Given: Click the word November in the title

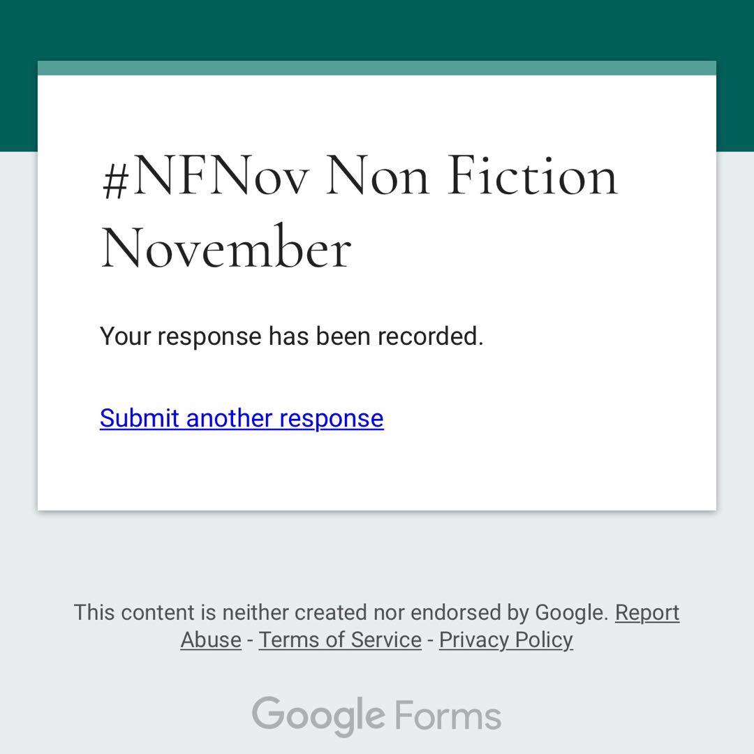Looking at the screenshot, I should (x=226, y=248).
